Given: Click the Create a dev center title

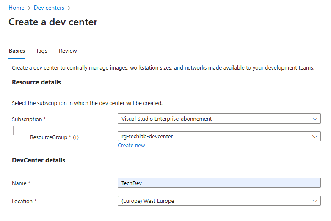Looking at the screenshot, I should tap(53, 22).
